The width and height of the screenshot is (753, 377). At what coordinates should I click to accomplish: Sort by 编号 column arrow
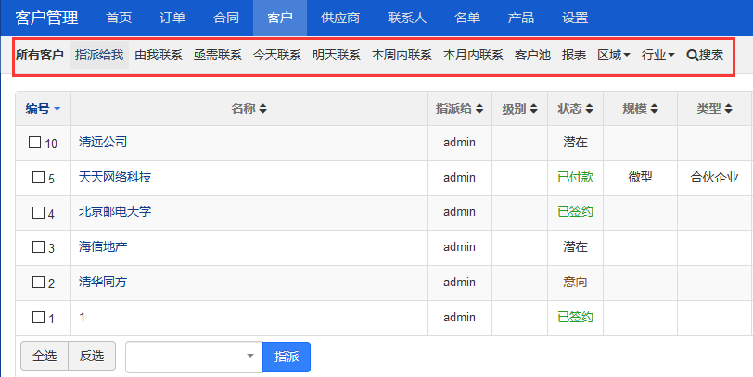coord(57,109)
